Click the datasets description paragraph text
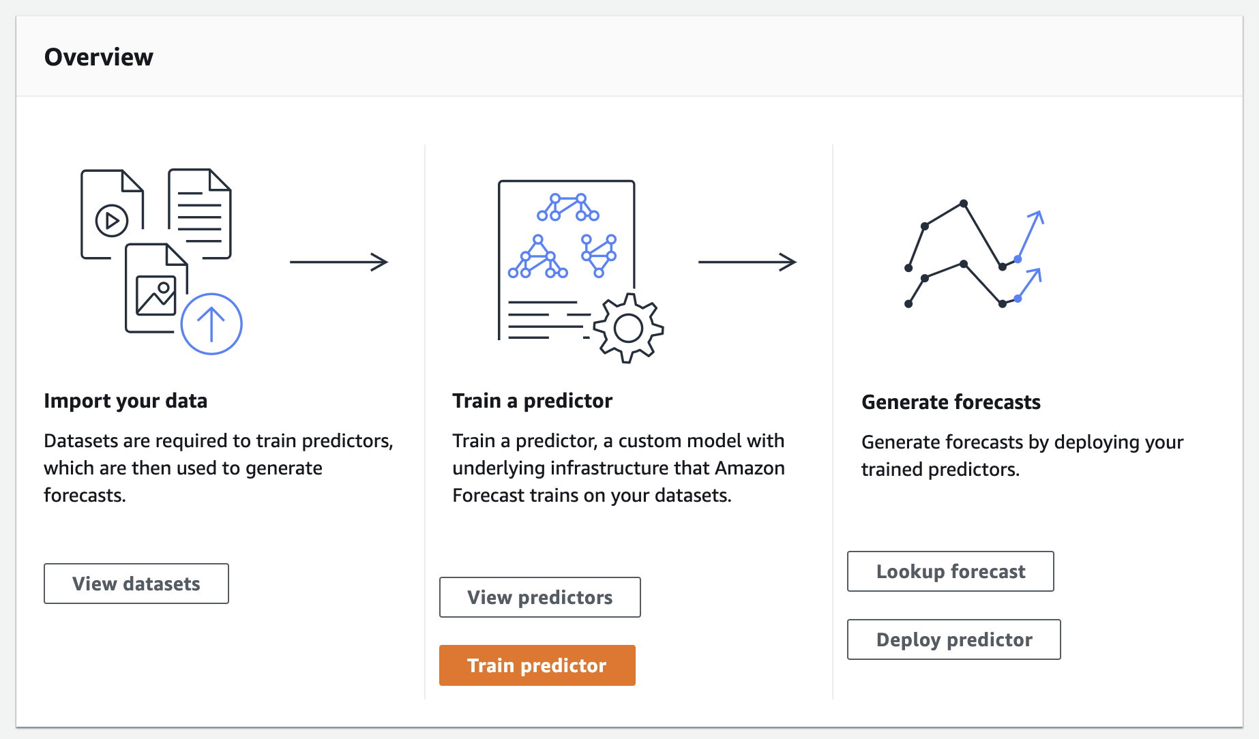 click(218, 468)
